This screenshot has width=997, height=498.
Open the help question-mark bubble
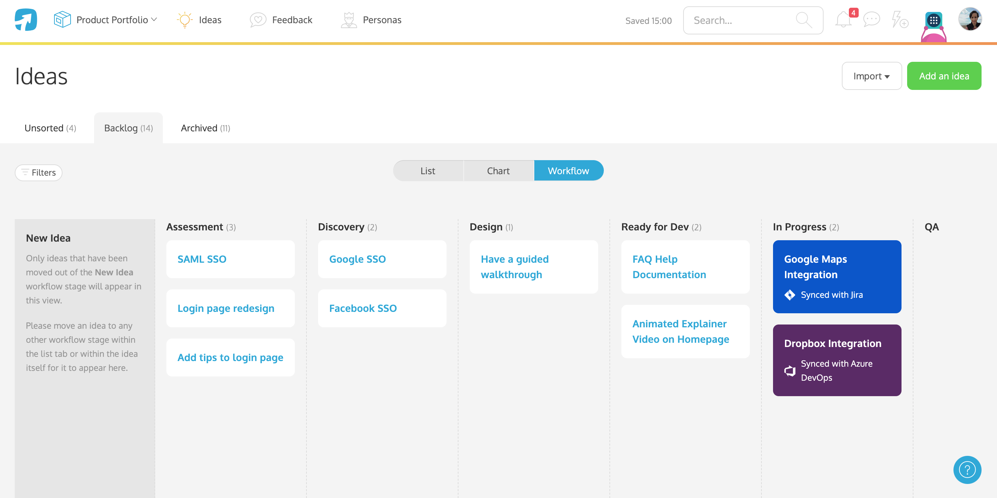tap(967, 470)
